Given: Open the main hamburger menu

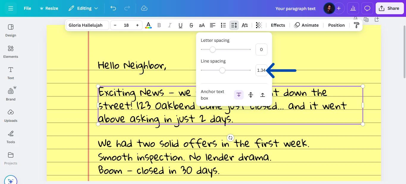Looking at the screenshot, I should (x=11, y=8).
